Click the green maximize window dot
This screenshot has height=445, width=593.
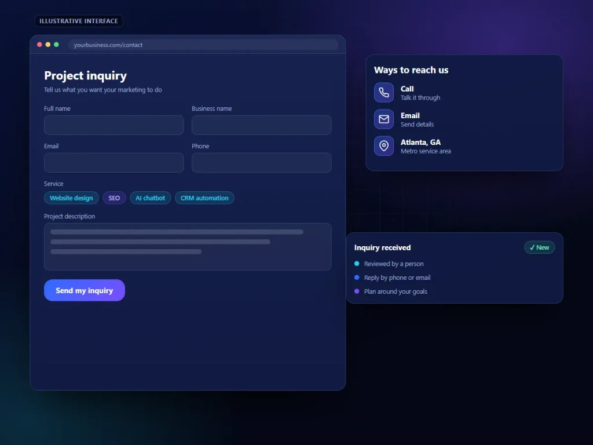56,45
